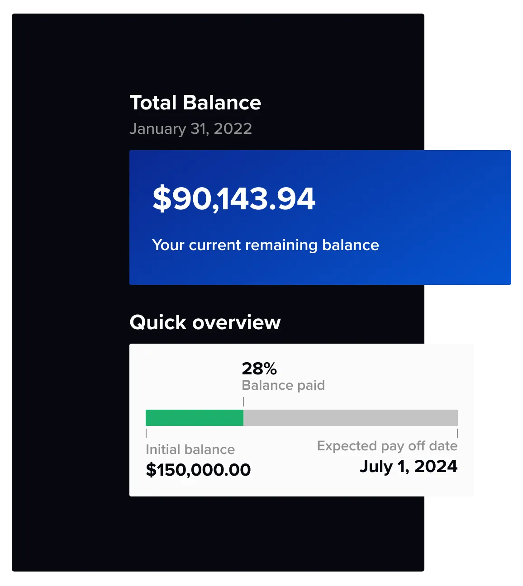Click the 28% balance paid figure

click(x=259, y=369)
